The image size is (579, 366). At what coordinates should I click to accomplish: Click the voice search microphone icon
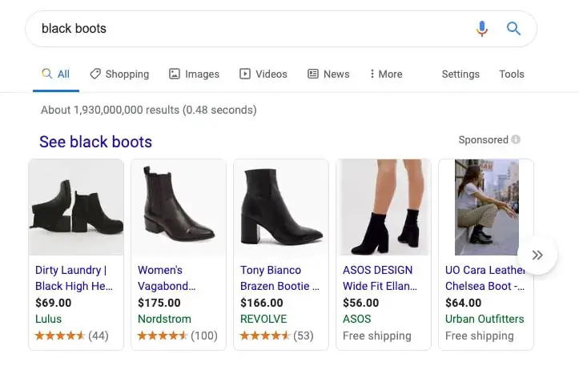point(482,29)
